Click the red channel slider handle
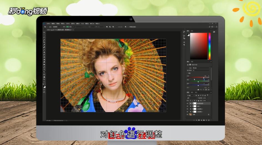This screenshot has width=262, height=145. click(x=204, y=78)
